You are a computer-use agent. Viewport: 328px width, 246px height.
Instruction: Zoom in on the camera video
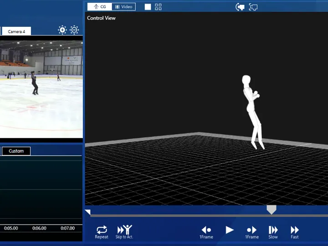click(62, 30)
